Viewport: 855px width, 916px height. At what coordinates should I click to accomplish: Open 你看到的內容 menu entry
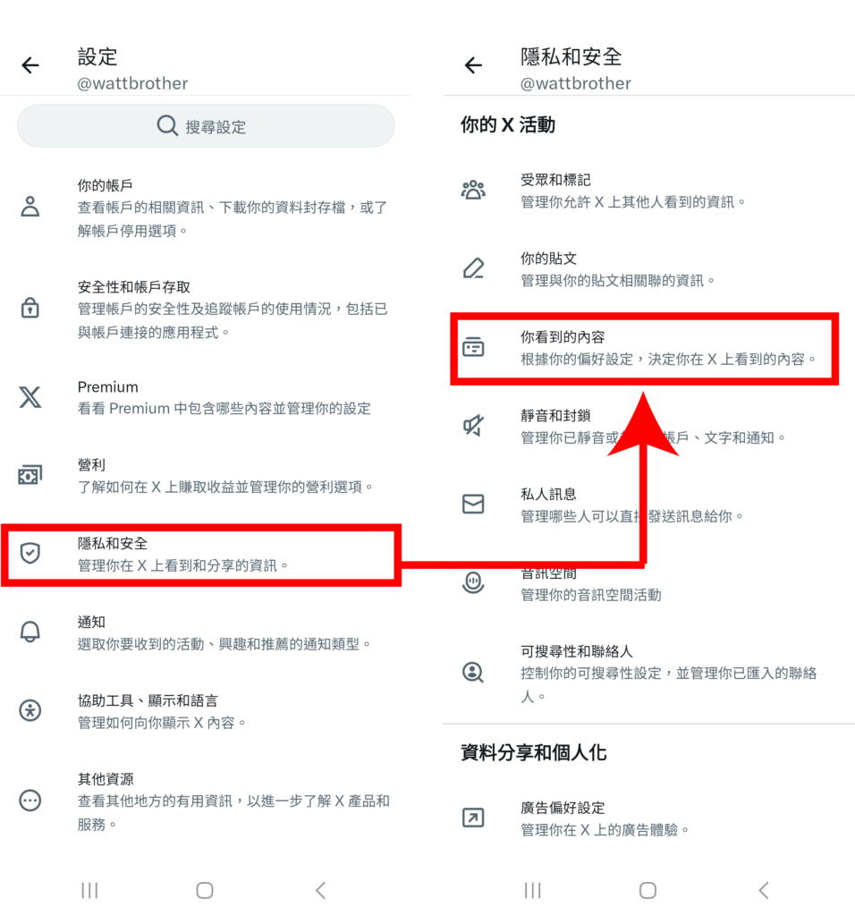tap(645, 348)
